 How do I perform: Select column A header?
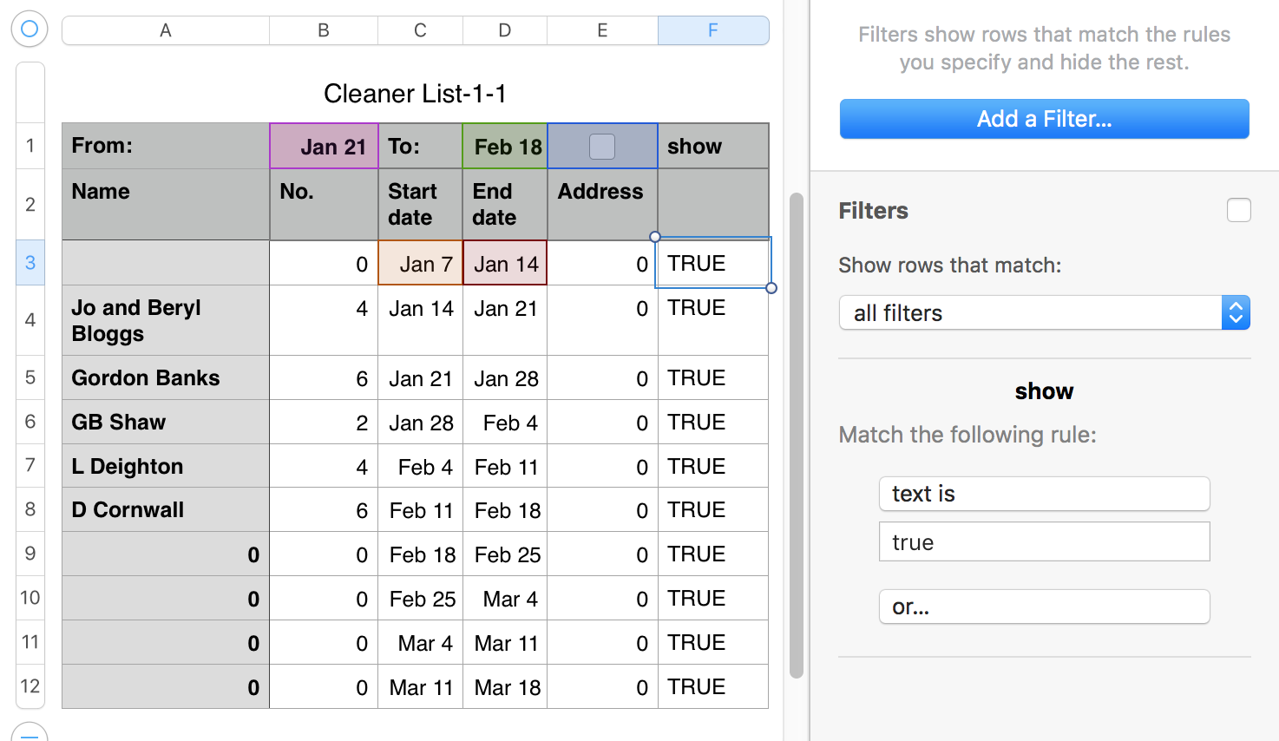click(165, 30)
